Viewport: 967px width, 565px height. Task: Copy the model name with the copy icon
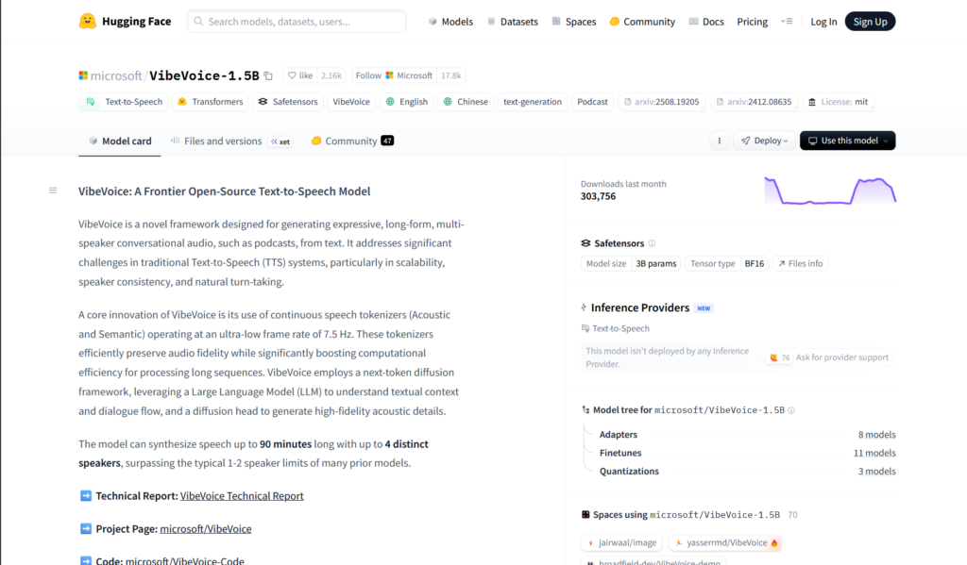(x=268, y=75)
